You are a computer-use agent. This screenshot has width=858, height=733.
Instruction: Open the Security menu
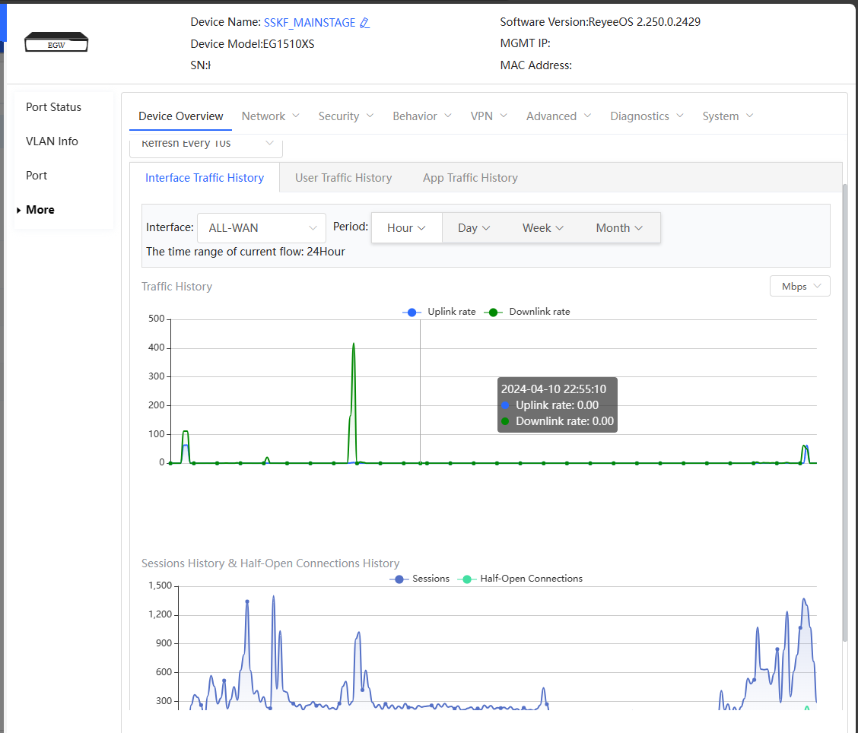[x=346, y=116]
